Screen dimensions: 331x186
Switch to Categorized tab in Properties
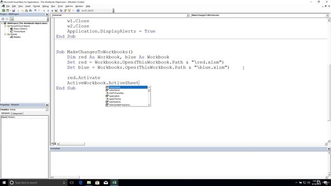coord(17,114)
